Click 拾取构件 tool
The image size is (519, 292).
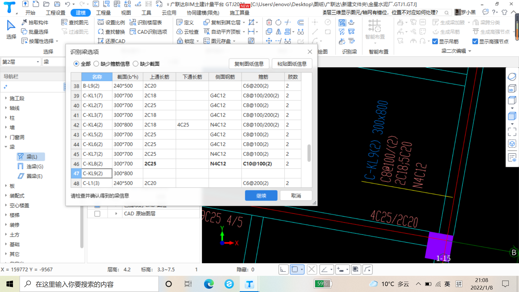click(x=35, y=22)
